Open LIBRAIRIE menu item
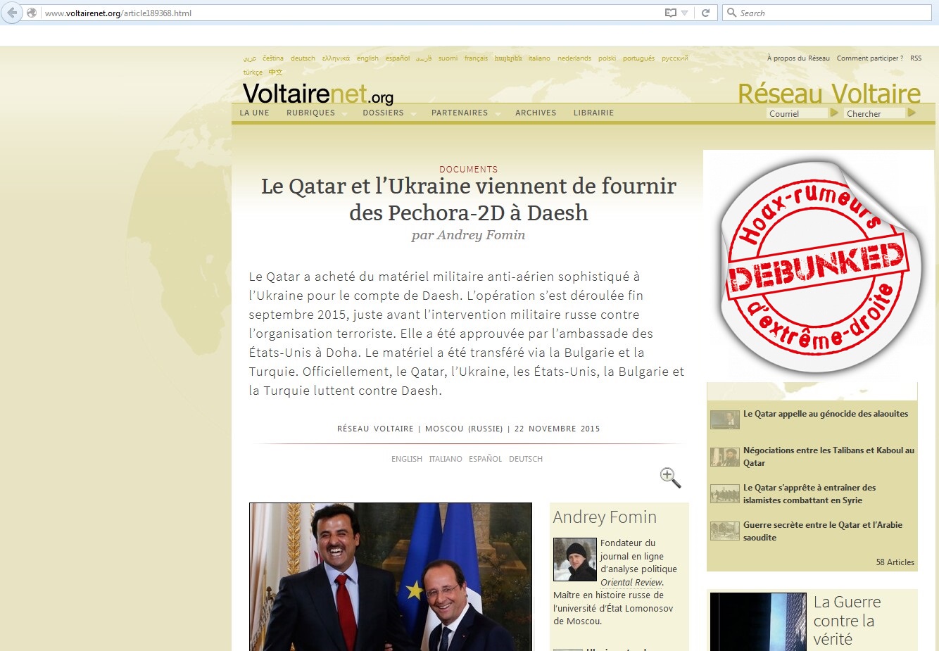The width and height of the screenshot is (939, 651). coord(593,113)
